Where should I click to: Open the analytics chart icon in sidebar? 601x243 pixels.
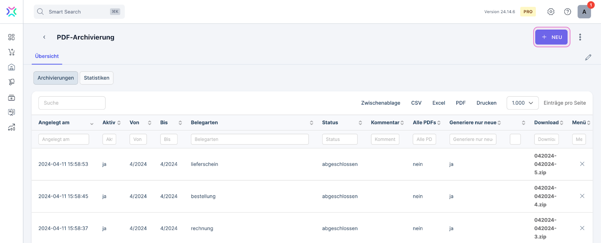tap(11, 127)
